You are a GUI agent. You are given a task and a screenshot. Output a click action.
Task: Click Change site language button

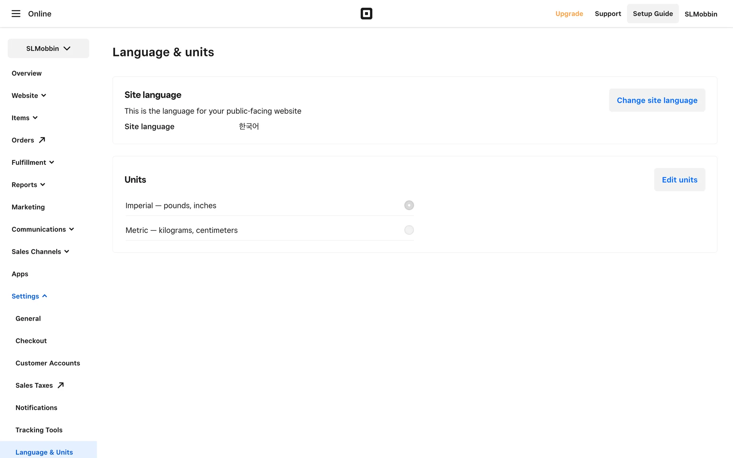click(x=657, y=100)
